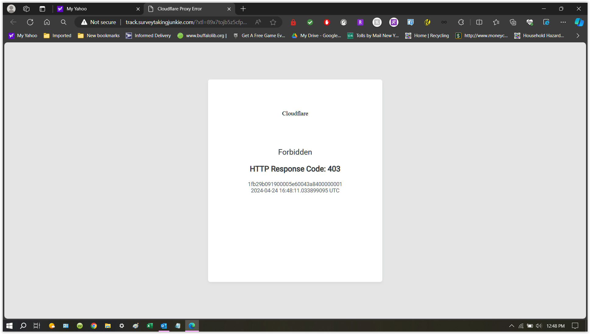Open the infinity symbol extension

click(x=444, y=22)
